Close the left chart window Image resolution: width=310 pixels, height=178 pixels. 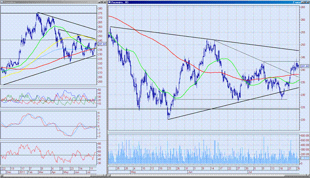click(x=105, y=2)
